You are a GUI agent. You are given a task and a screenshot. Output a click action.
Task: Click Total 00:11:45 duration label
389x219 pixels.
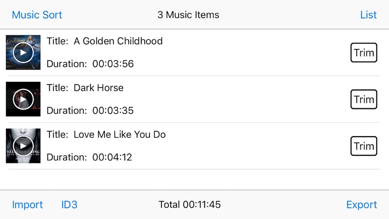point(189,205)
